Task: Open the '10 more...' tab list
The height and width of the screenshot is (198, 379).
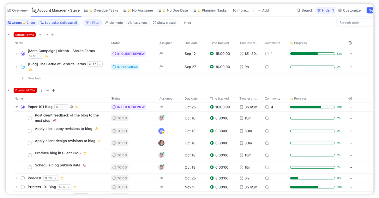Action: (x=241, y=10)
